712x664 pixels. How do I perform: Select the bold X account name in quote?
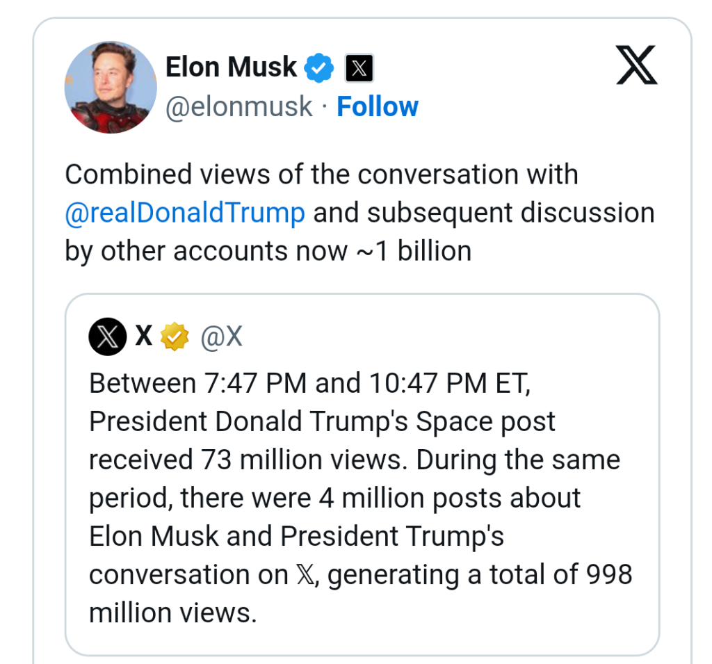click(144, 337)
